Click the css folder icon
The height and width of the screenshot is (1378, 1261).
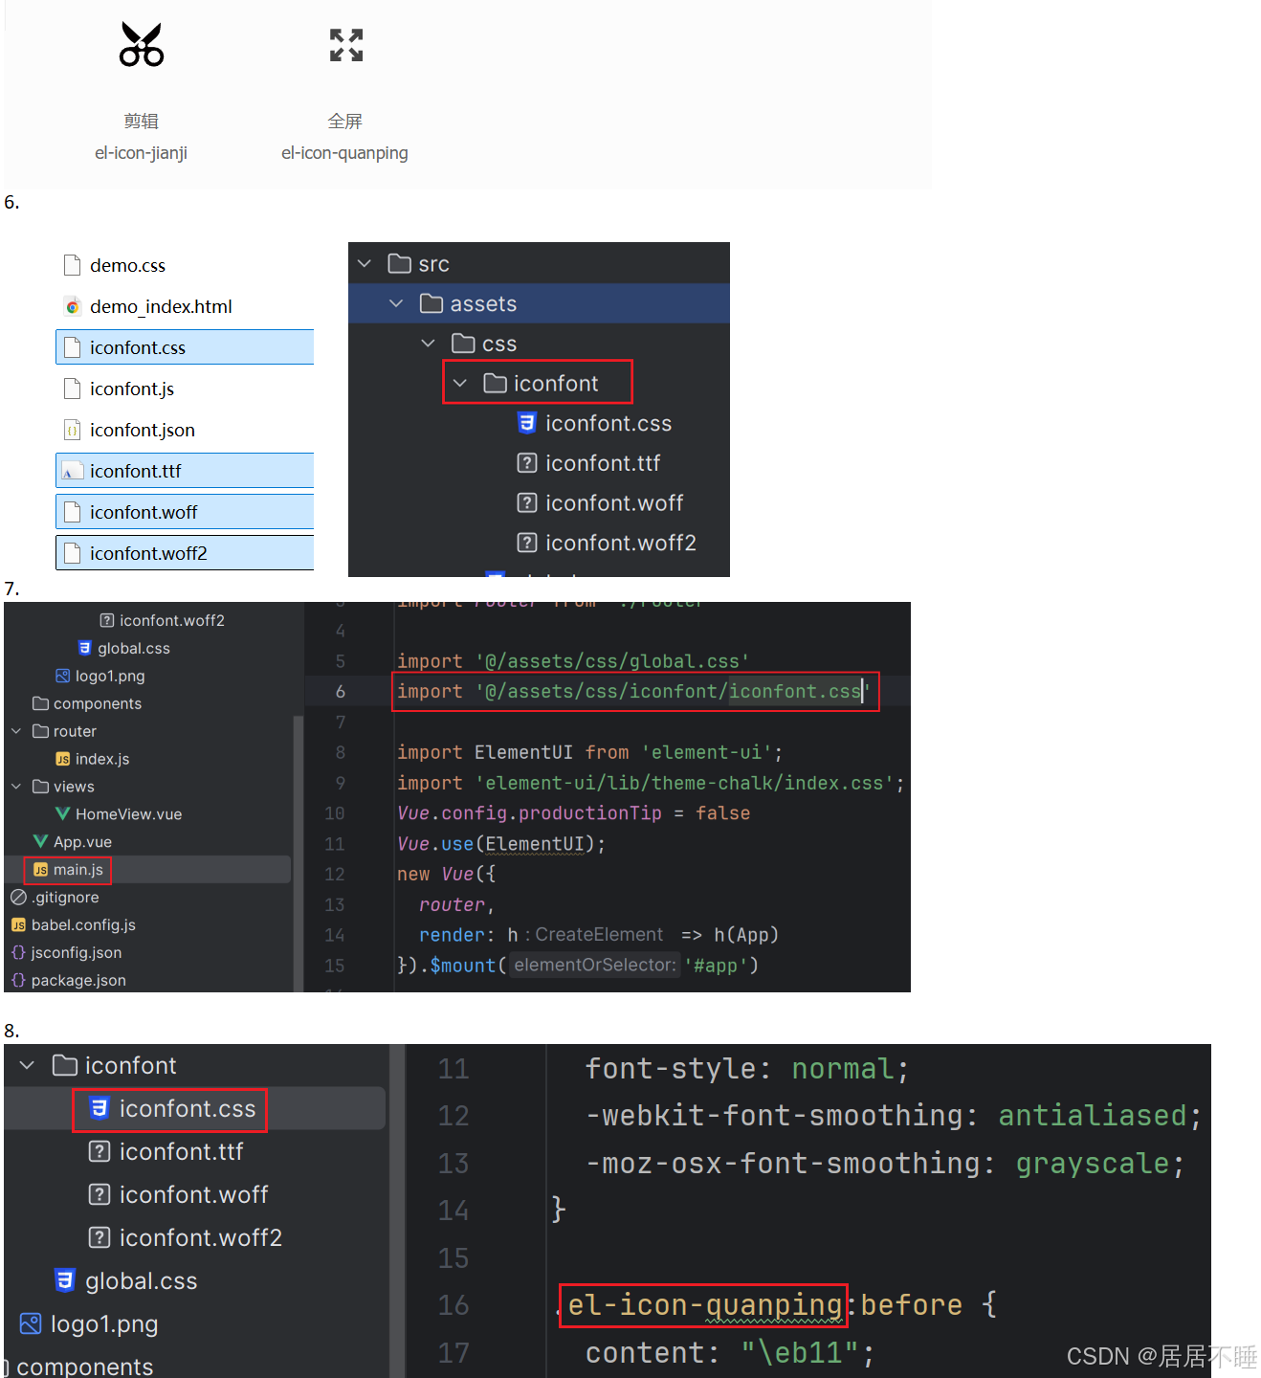tap(463, 344)
